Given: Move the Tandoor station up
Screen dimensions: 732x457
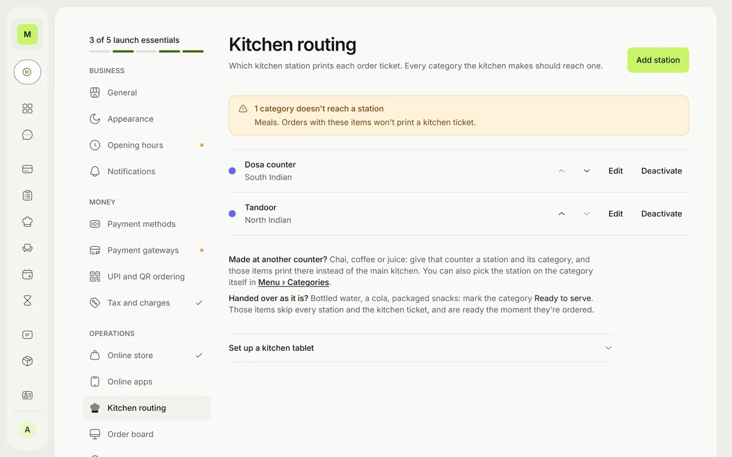Looking at the screenshot, I should pyautogui.click(x=562, y=214).
